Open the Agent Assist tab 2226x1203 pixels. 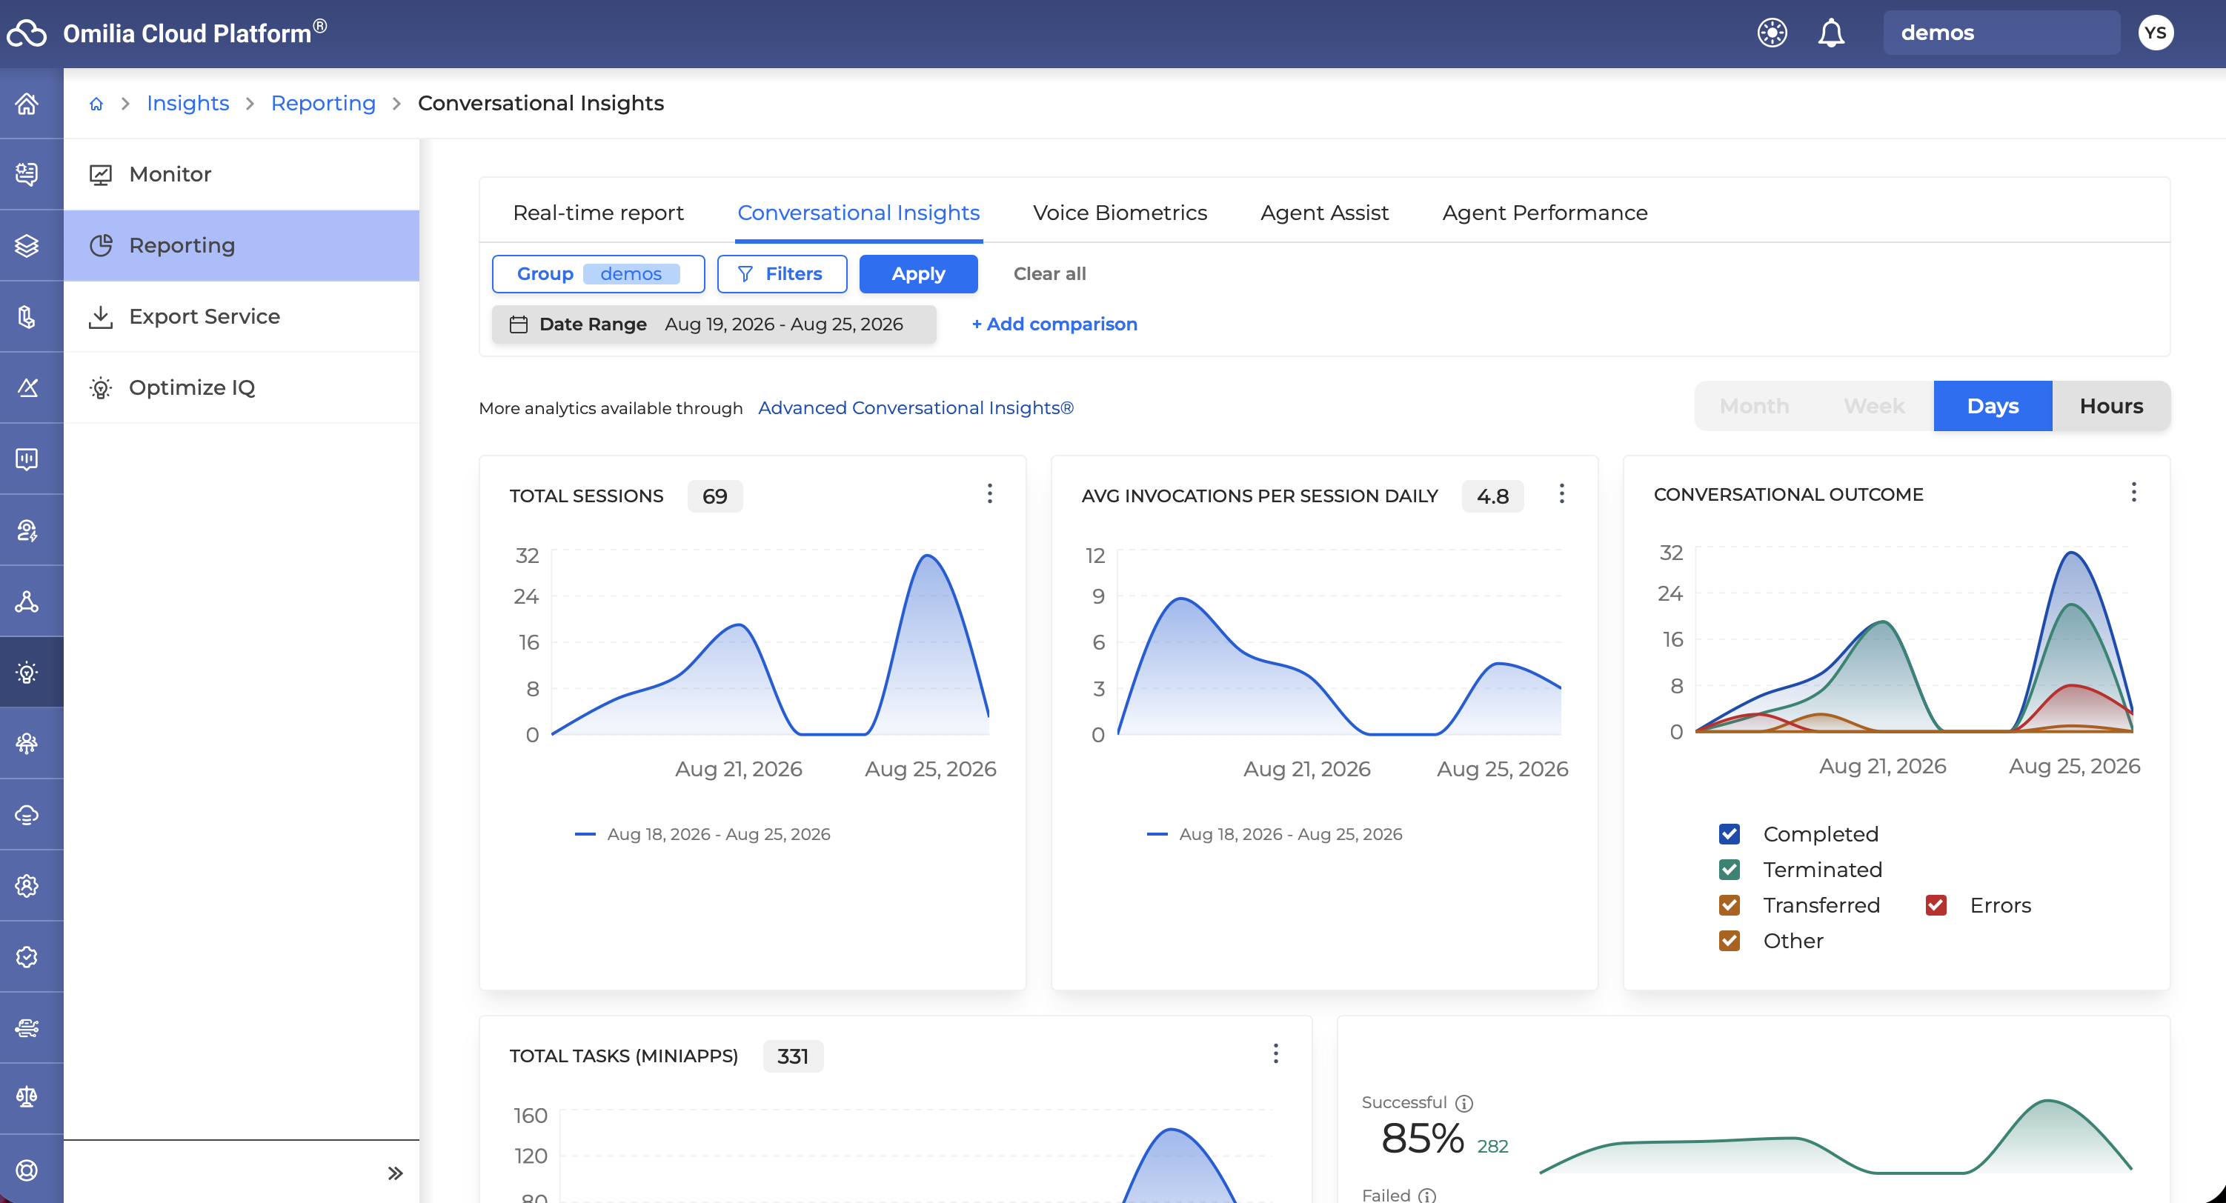point(1325,213)
